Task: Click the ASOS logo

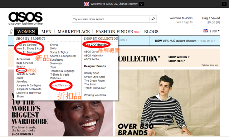Action: pyautogui.click(x=25, y=19)
